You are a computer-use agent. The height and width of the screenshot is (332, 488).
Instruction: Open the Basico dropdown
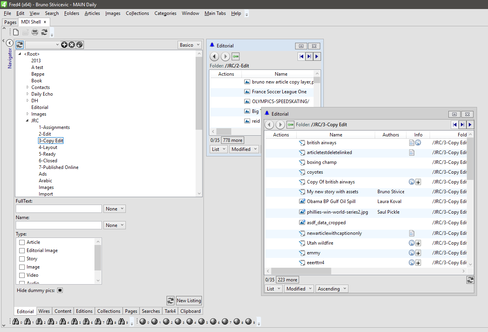[x=190, y=45]
